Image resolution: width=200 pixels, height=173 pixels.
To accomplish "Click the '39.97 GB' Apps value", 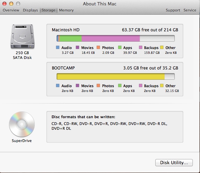I will point(130,53).
